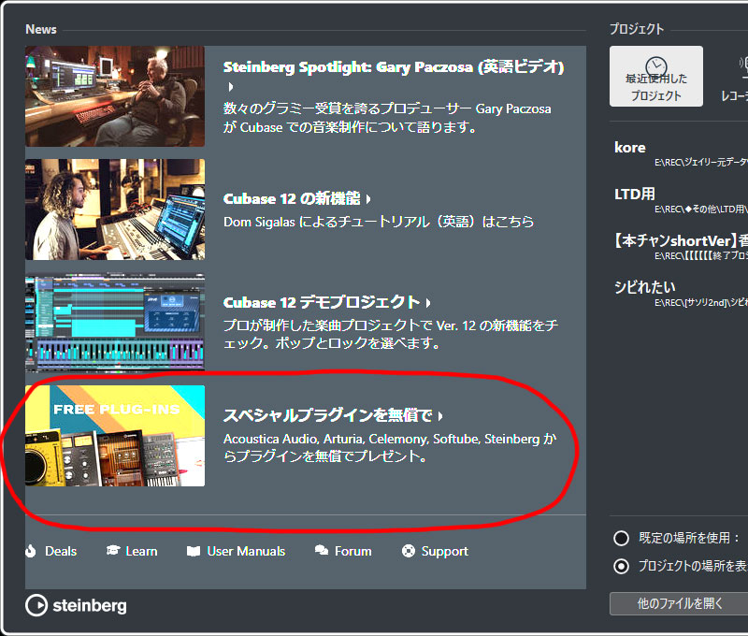Image resolution: width=748 pixels, height=636 pixels.
Task: Click the Forum speech bubbles icon
Action: pyautogui.click(x=322, y=551)
